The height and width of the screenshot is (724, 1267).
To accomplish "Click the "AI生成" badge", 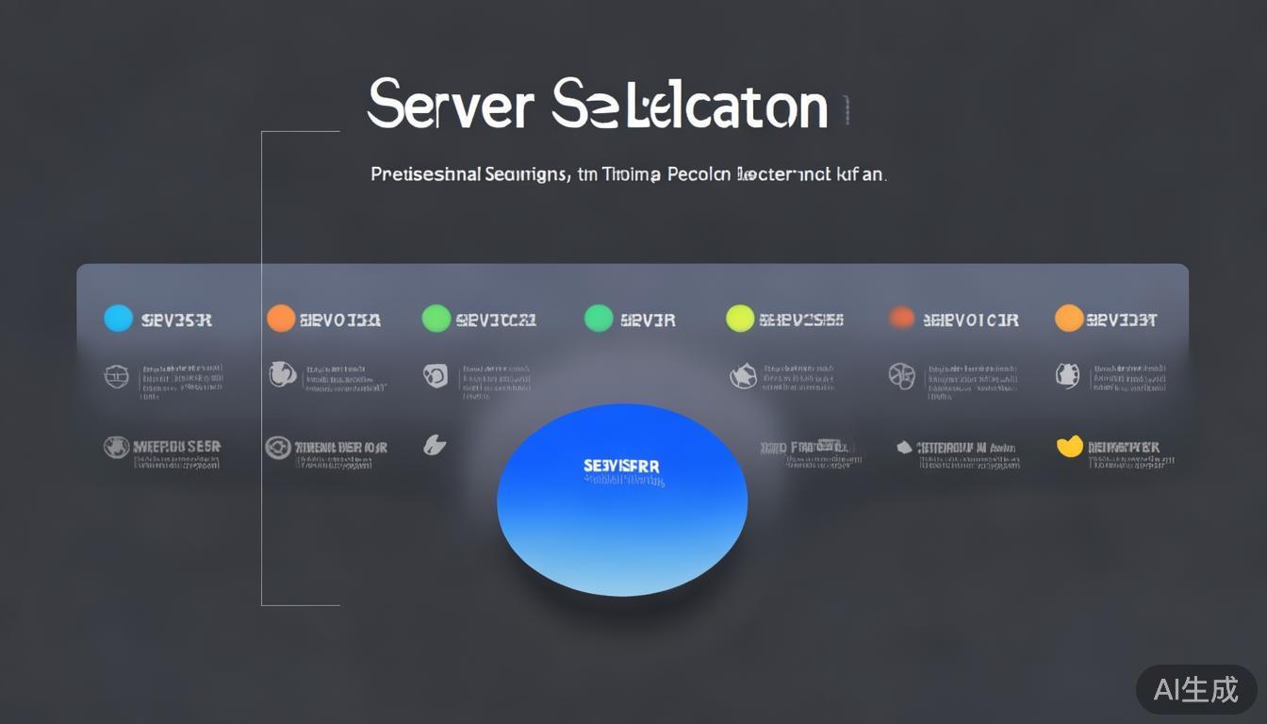I will 1196,689.
